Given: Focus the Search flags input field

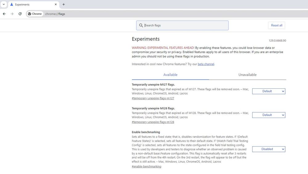Looking at the screenshot, I should 185,26.
